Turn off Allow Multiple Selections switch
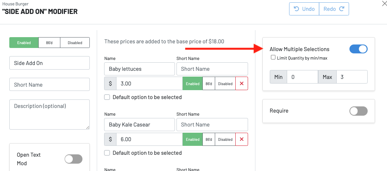 click(358, 49)
